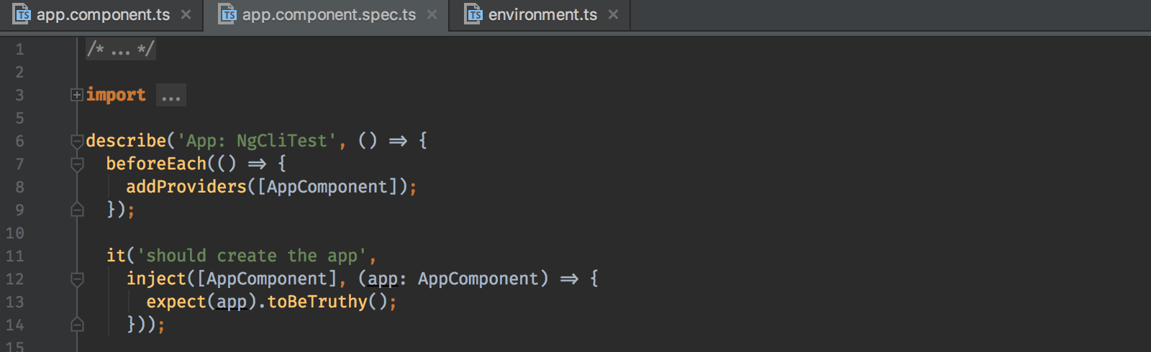Expand the folded import block
1151x352 pixels.
point(77,95)
